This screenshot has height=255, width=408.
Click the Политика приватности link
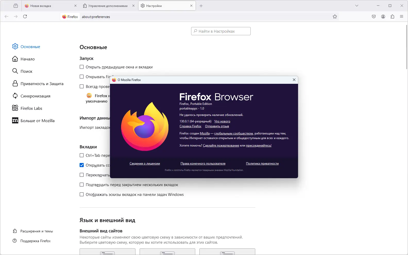[262, 163]
